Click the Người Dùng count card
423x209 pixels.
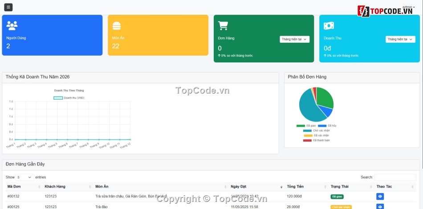52,35
